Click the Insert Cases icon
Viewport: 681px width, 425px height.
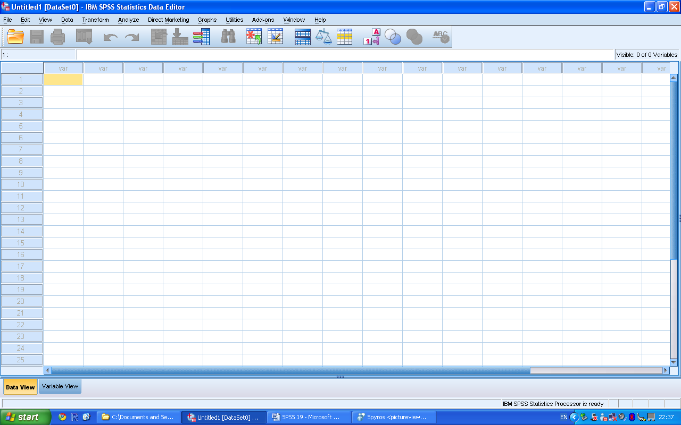254,37
